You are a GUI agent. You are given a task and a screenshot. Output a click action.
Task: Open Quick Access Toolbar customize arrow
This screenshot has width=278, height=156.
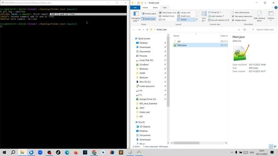(145, 3)
